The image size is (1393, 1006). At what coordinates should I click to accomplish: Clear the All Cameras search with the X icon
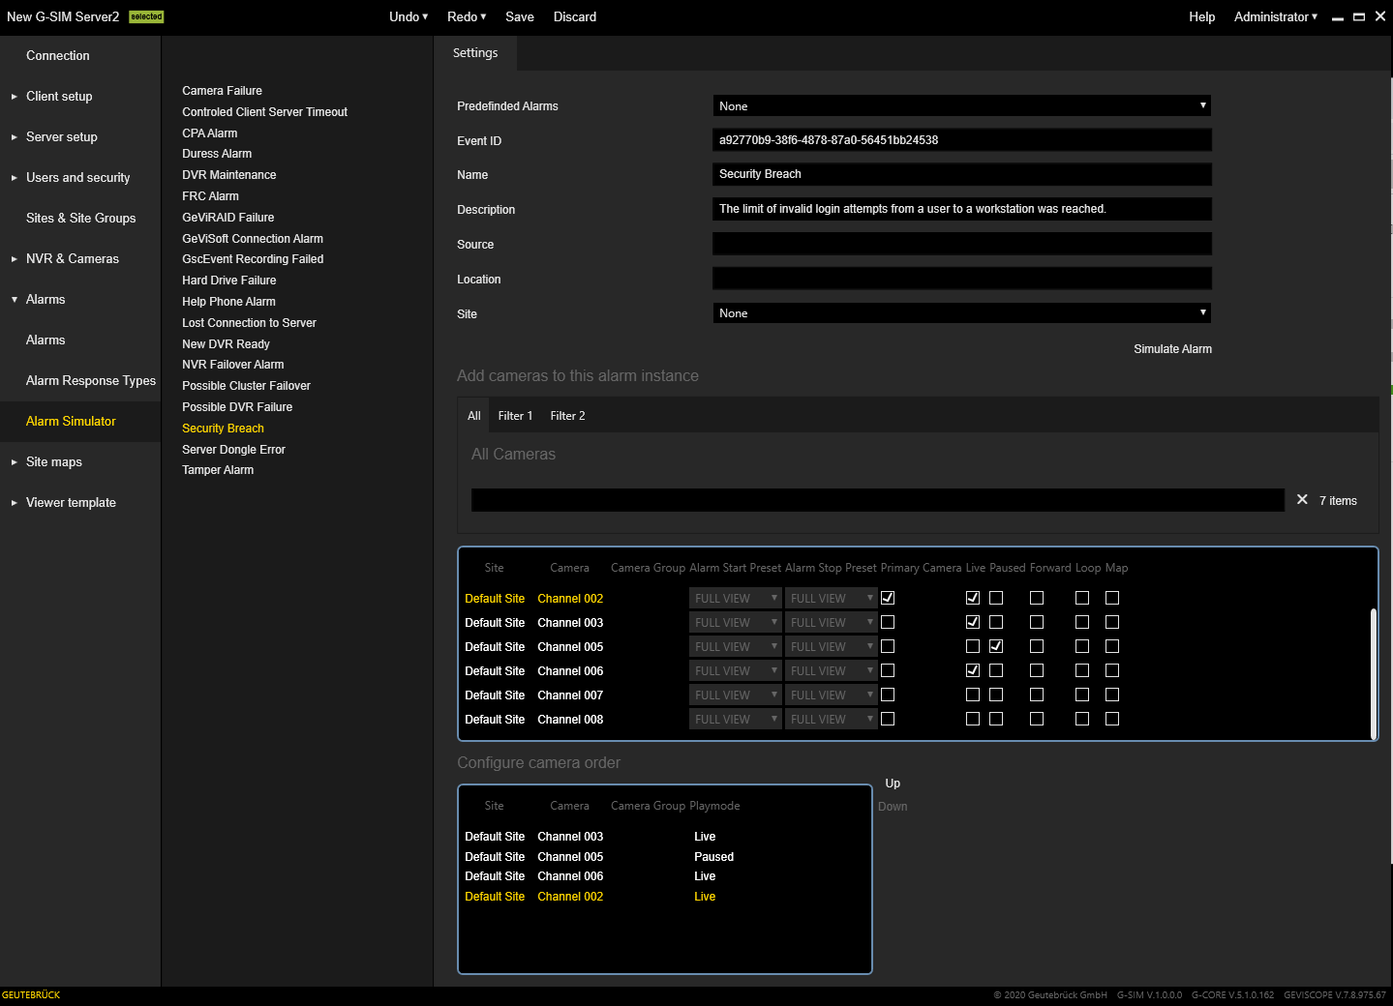point(1302,499)
